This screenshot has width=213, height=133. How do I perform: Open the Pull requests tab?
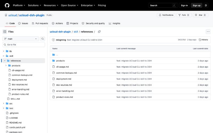(x=40, y=23)
